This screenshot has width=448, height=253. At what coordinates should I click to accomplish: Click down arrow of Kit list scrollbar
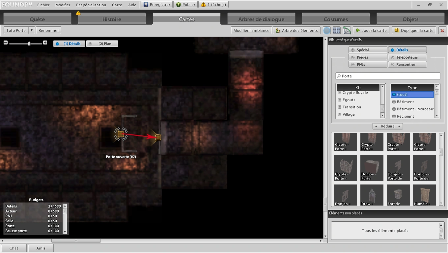(382, 116)
